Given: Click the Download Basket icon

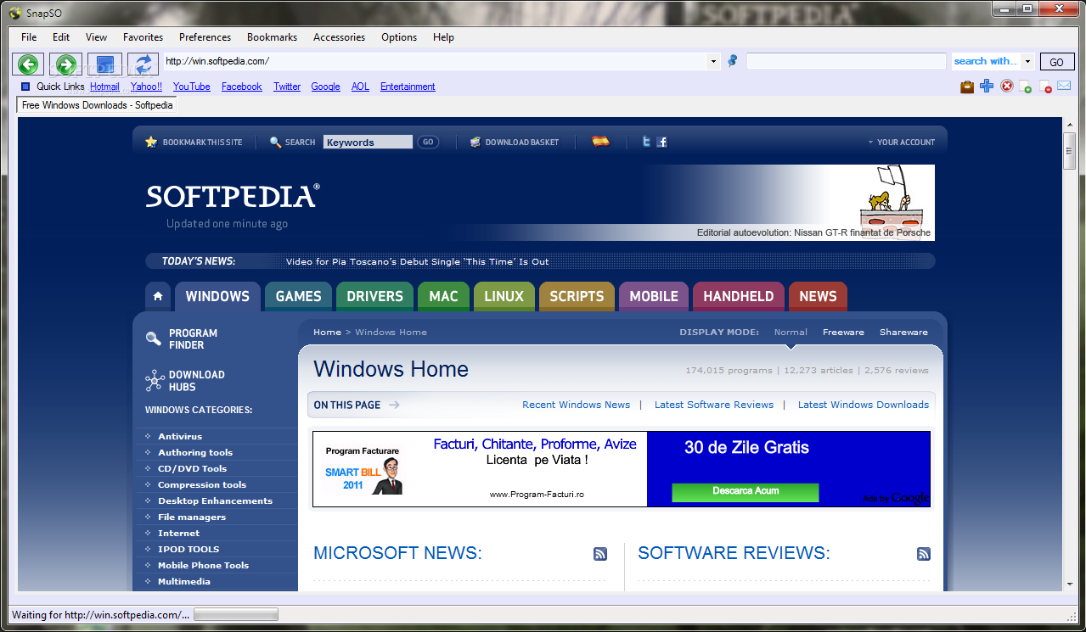Looking at the screenshot, I should pyautogui.click(x=475, y=142).
